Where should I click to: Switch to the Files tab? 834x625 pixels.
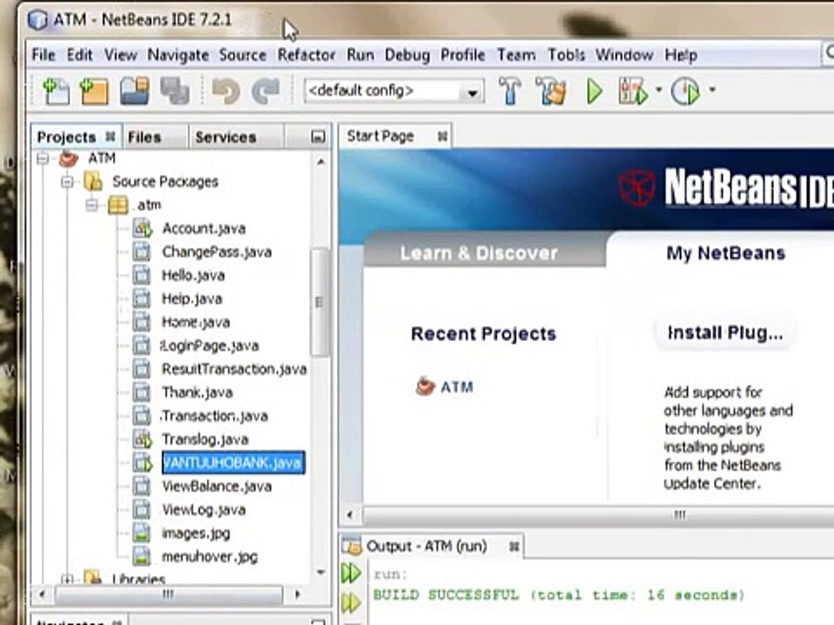tap(144, 137)
